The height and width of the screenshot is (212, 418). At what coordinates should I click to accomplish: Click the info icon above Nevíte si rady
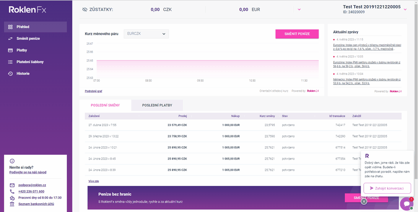[x=12, y=161]
